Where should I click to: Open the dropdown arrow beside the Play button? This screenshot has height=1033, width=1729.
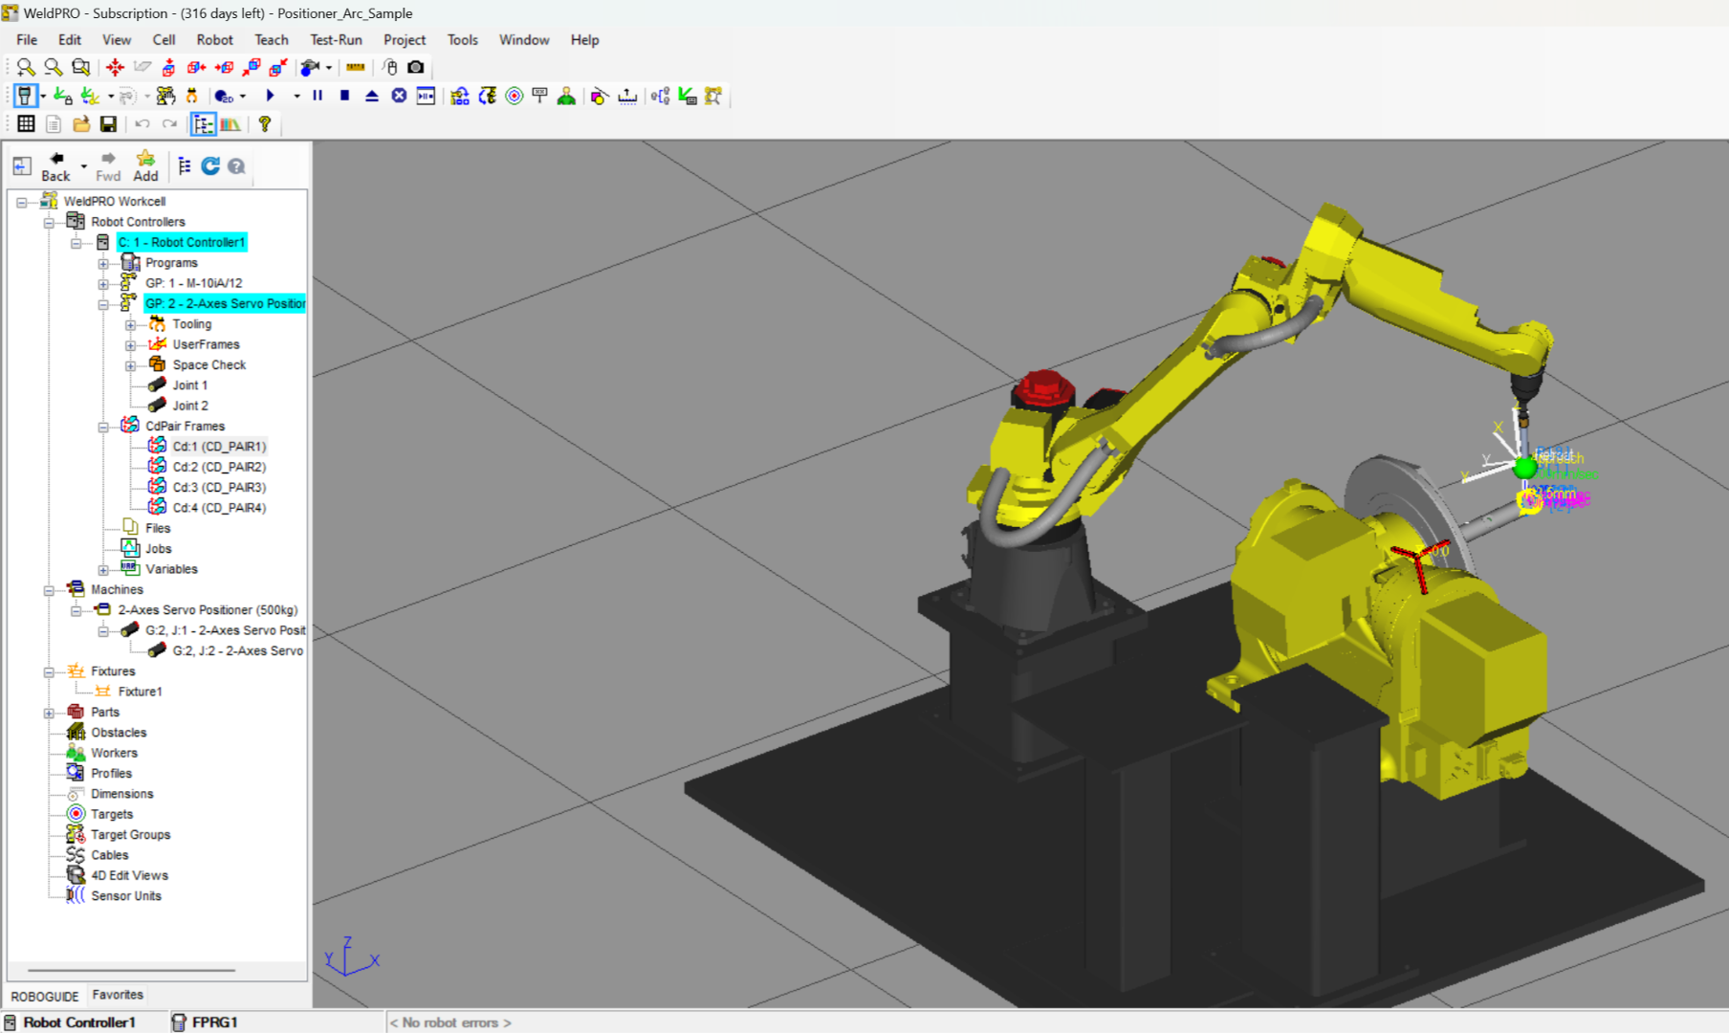pyautogui.click(x=296, y=96)
